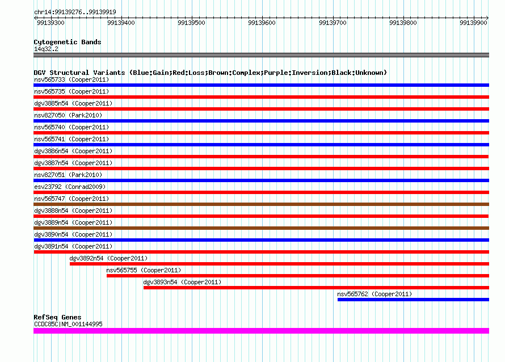Open the nsv827050 (Park2010) label
Image resolution: width=505 pixels, height=362 pixels.
tap(68, 115)
